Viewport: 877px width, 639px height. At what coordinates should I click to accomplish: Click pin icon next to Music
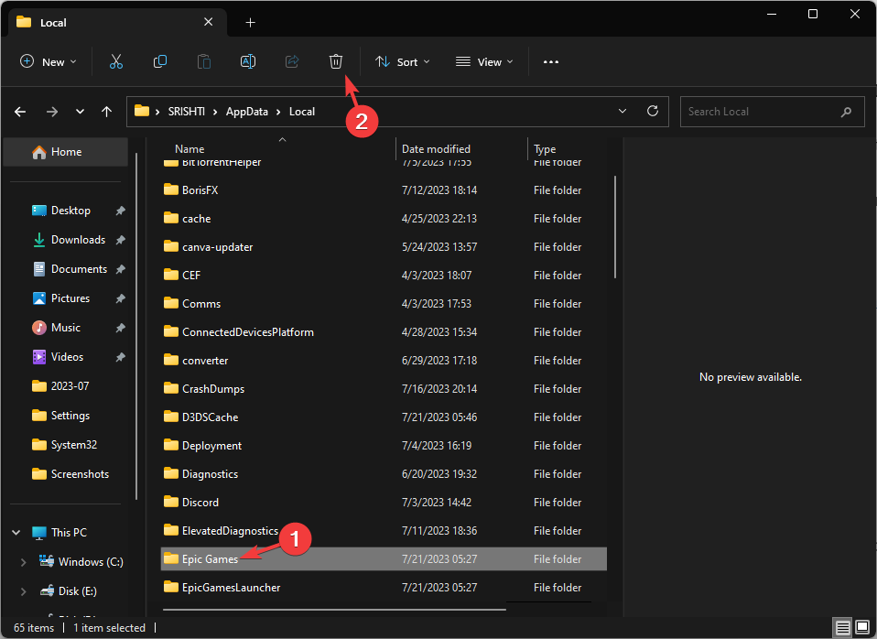[x=120, y=328]
